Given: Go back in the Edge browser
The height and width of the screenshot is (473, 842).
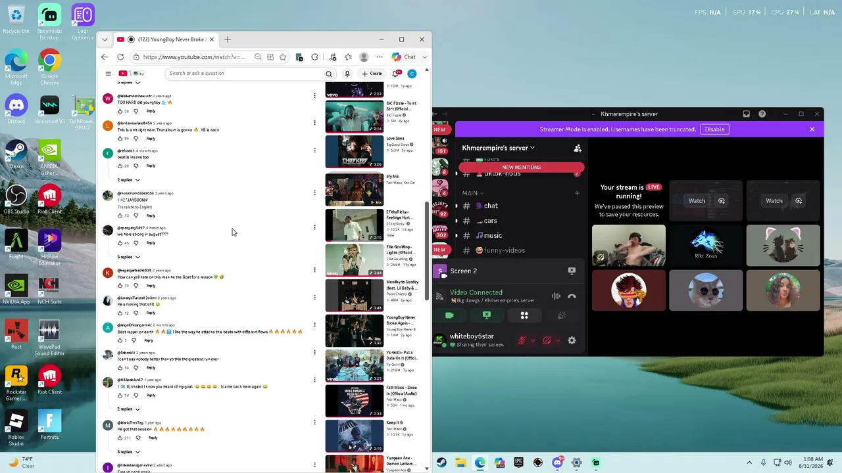Looking at the screenshot, I should [x=105, y=57].
